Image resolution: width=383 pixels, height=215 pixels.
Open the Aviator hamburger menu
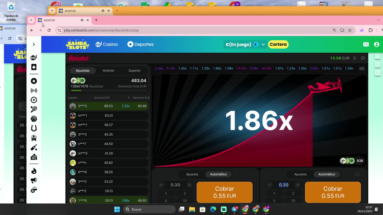point(355,58)
